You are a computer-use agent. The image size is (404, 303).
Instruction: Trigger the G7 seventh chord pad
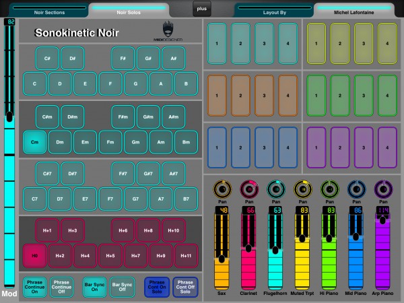135,199
